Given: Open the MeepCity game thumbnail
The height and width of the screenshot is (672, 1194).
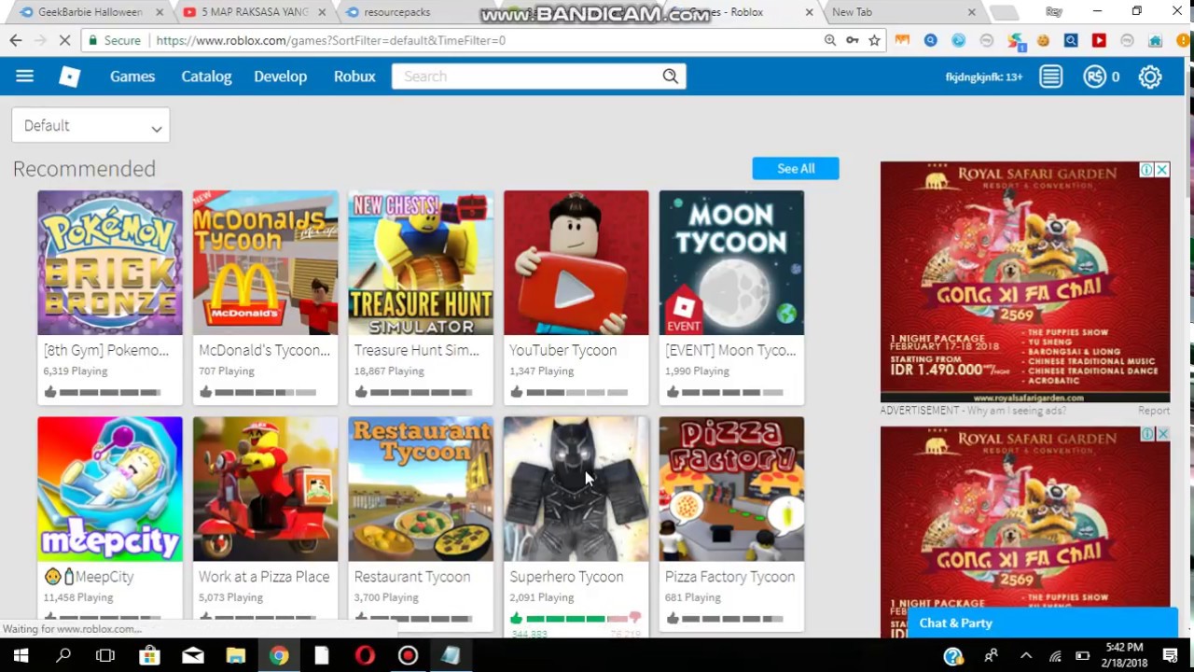Looking at the screenshot, I should pyautogui.click(x=110, y=489).
